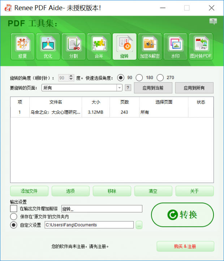Screen dimensions: 224x261
Task: Click the 文件名 column header
Action: point(56,102)
